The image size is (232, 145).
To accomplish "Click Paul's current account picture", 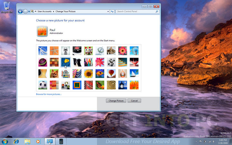I will tap(42, 31).
